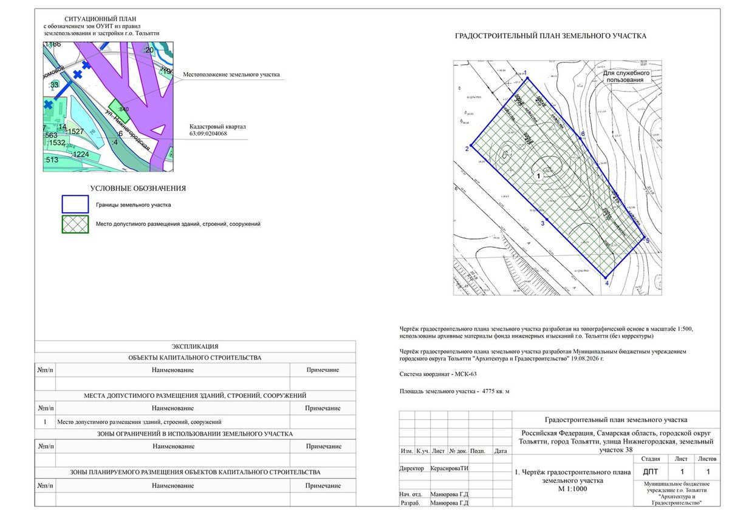Click the 'Границы земельного участка' legend label
The width and height of the screenshot is (729, 515).
134,205
